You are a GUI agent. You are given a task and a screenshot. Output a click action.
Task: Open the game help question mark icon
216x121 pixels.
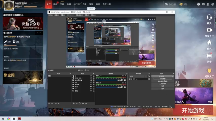(x=198, y=4)
